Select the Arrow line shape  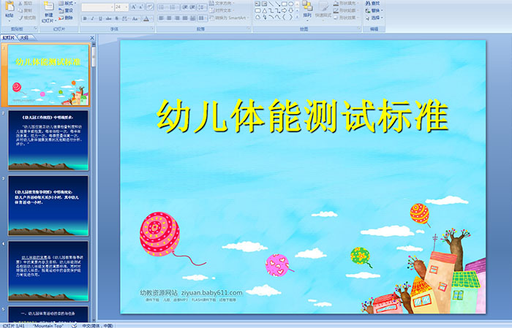[x=277, y=4]
